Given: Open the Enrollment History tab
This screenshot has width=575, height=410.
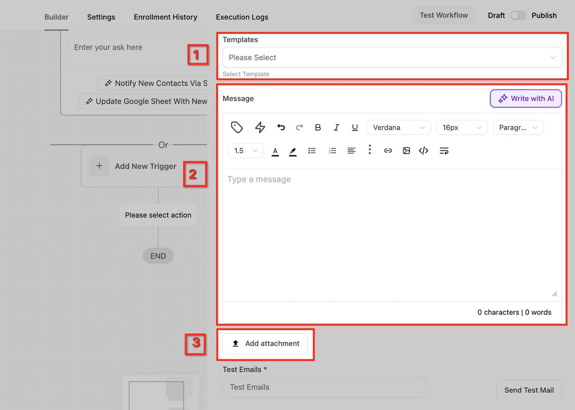Looking at the screenshot, I should coord(166,17).
